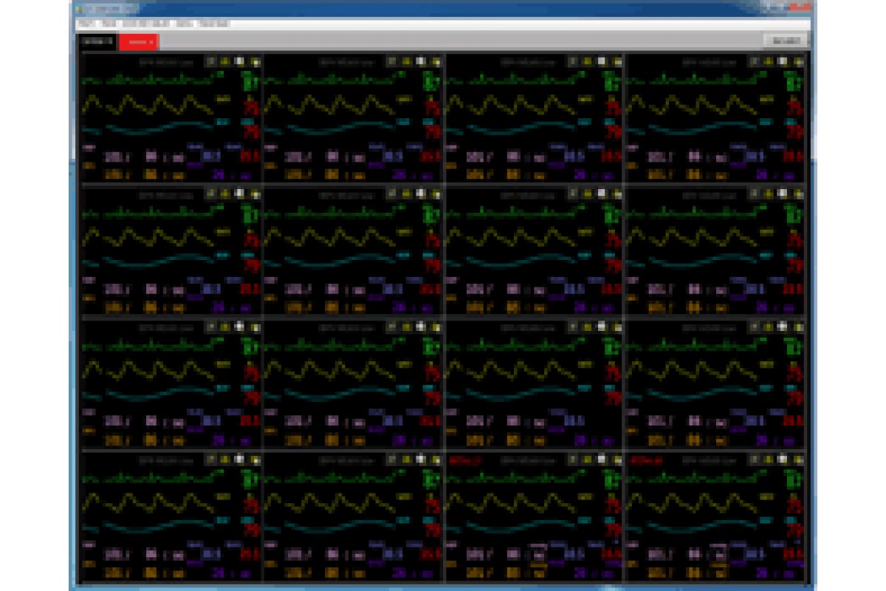The width and height of the screenshot is (886, 591).
Task: Click the last header icon, row 3 column 1 monitor
Action: click(x=255, y=327)
